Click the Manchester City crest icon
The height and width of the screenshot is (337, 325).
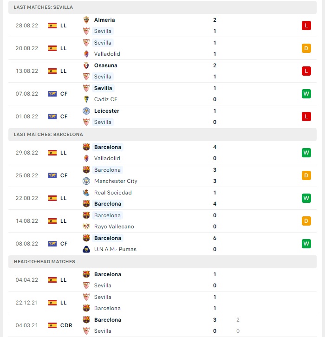pos(86,181)
